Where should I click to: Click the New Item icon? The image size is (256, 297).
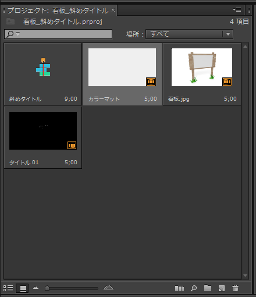[222, 288]
